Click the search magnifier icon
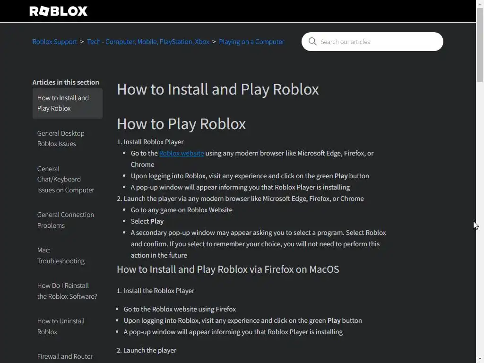This screenshot has height=363, width=484. click(x=312, y=42)
